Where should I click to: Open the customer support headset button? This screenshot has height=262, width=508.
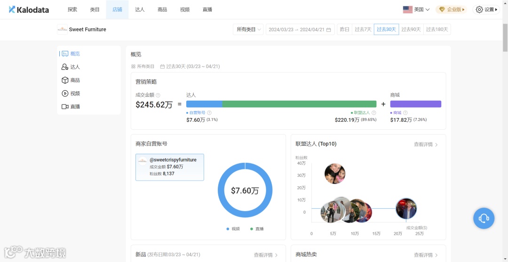484,218
